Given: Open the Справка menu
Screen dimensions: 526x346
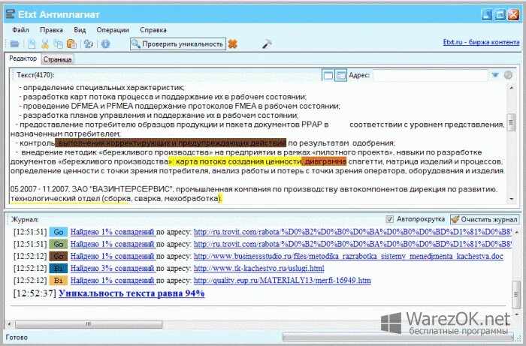Looking at the screenshot, I should click(153, 30).
